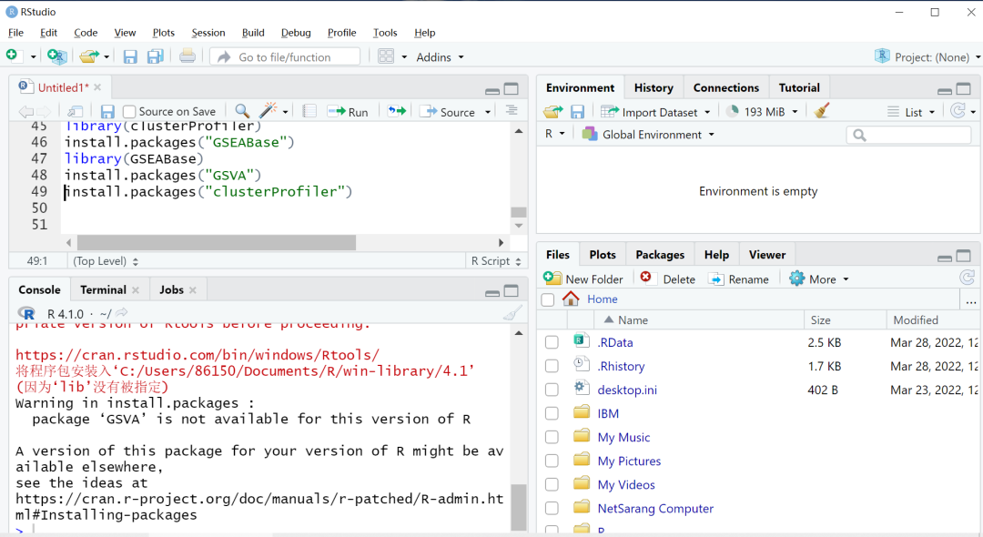Click Environment search box
This screenshot has height=537, width=983.
click(908, 135)
